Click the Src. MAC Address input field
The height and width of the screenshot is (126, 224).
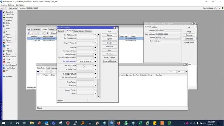point(86,61)
